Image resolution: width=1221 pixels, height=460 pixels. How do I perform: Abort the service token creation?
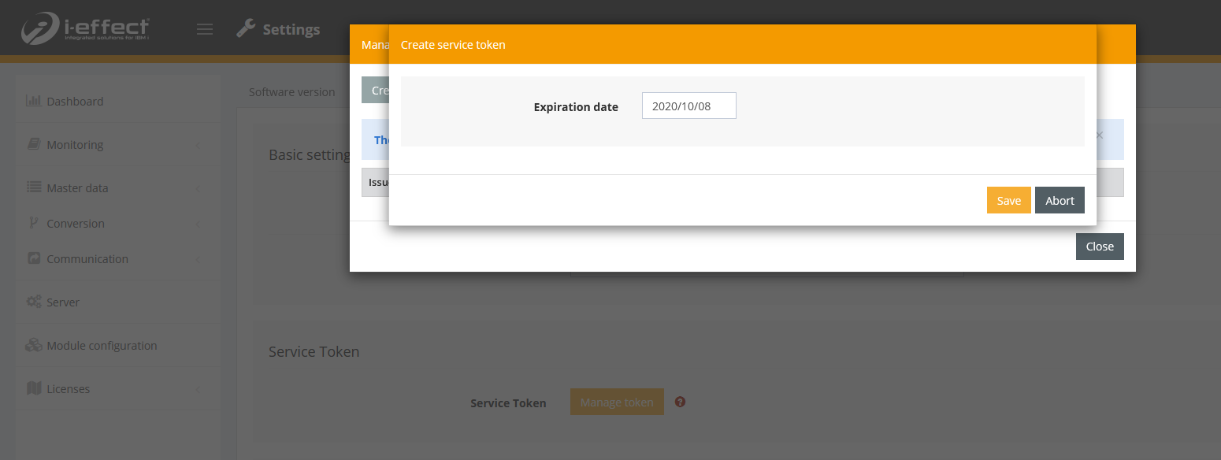[x=1060, y=200]
